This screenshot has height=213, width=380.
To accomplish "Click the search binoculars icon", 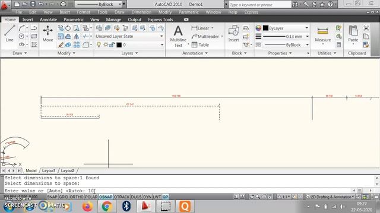I will 295,4.
